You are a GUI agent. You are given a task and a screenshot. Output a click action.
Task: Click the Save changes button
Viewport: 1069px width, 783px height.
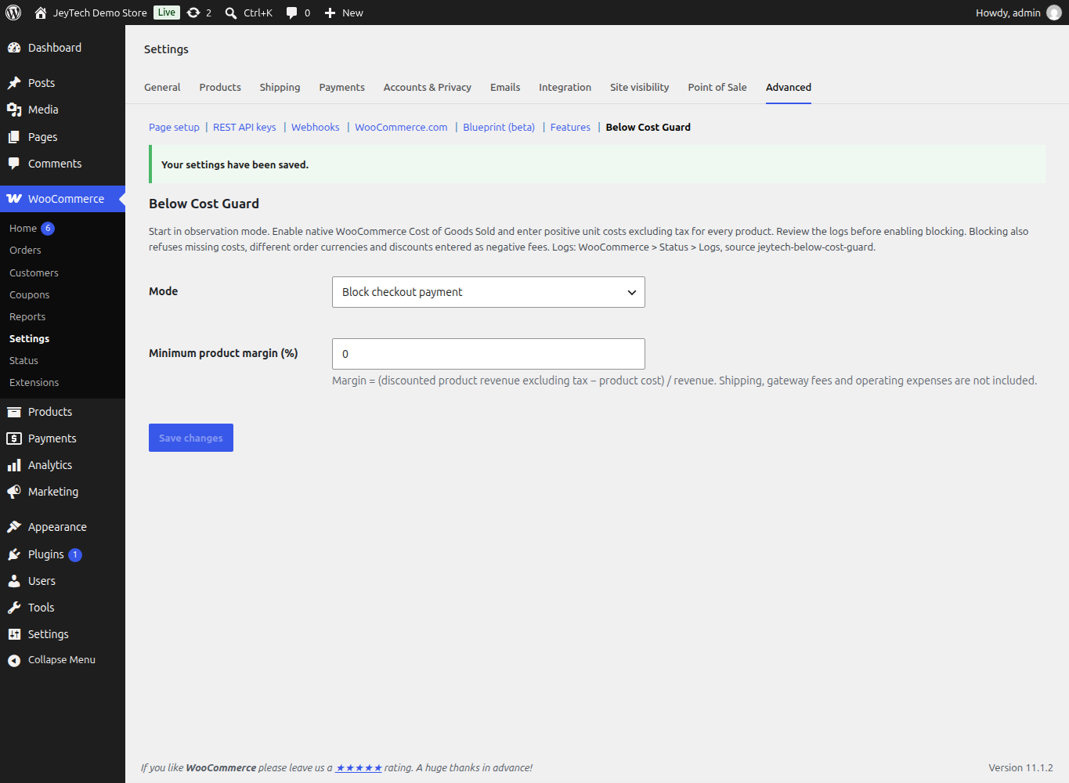(191, 438)
